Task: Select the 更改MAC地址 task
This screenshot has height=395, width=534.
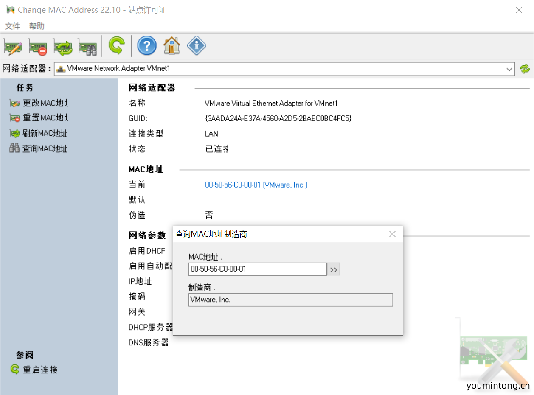Action: coord(39,103)
